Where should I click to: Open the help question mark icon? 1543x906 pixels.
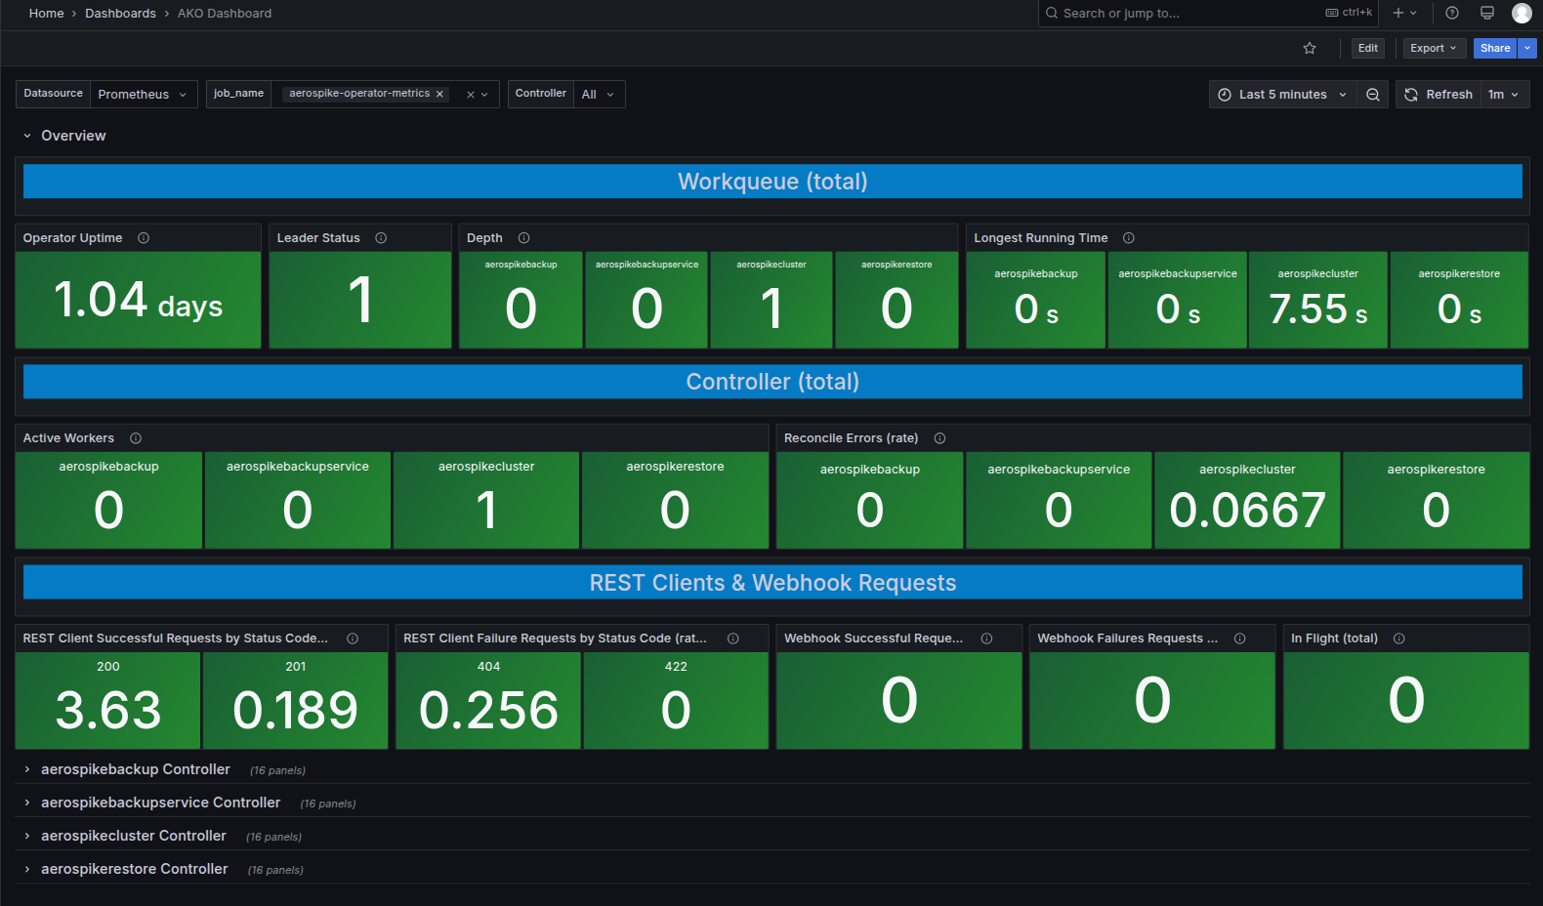[1452, 13]
